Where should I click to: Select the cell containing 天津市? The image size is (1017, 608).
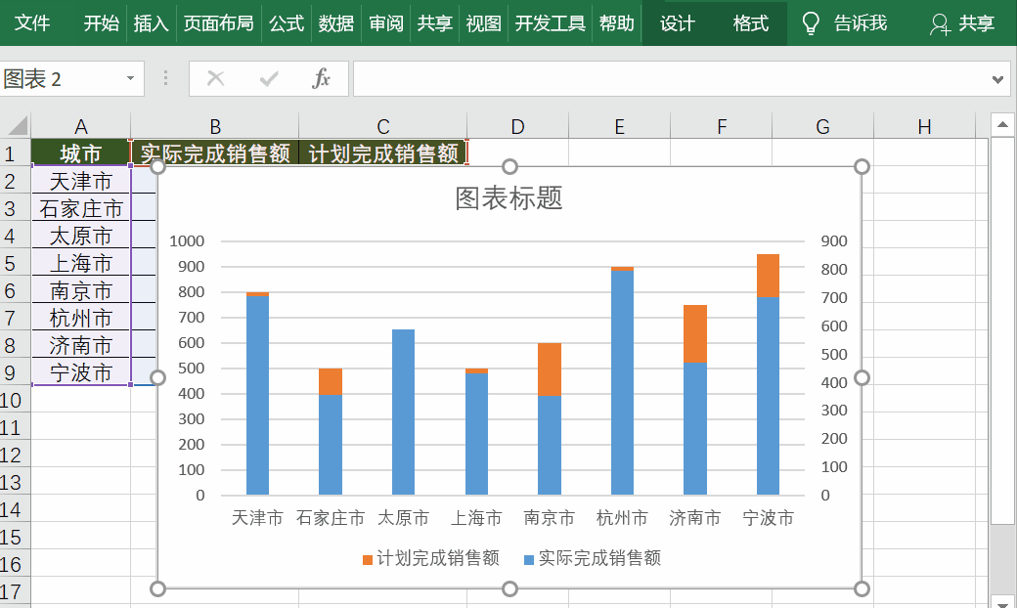(80, 181)
